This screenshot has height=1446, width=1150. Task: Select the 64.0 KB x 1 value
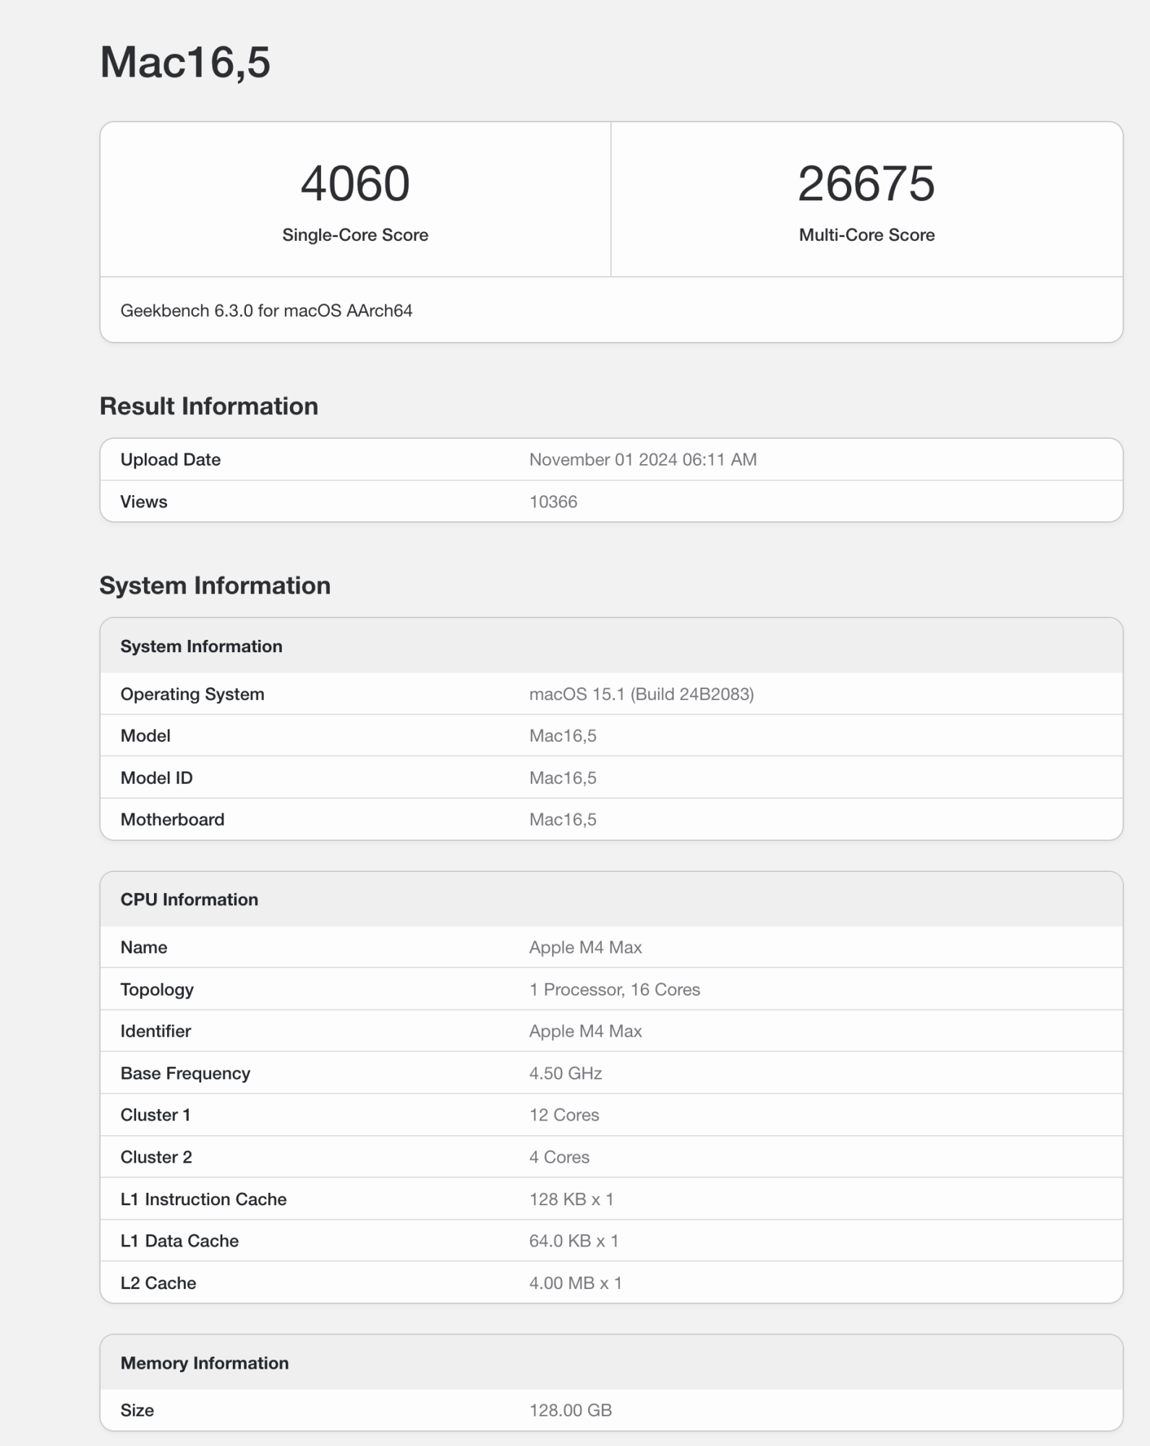click(x=574, y=1241)
